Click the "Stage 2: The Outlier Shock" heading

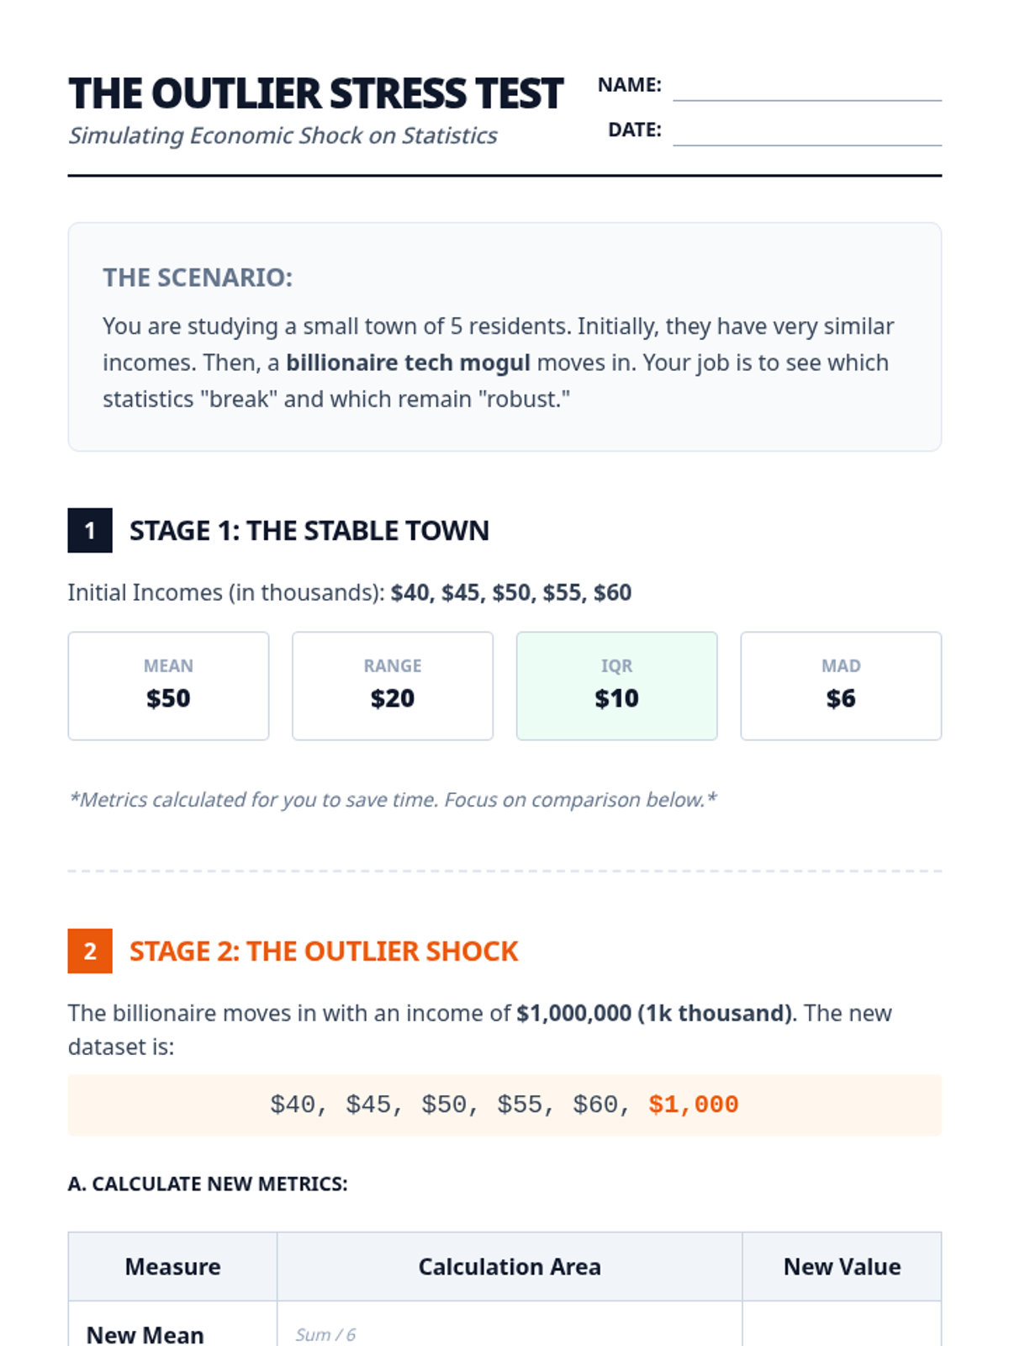pos(324,951)
